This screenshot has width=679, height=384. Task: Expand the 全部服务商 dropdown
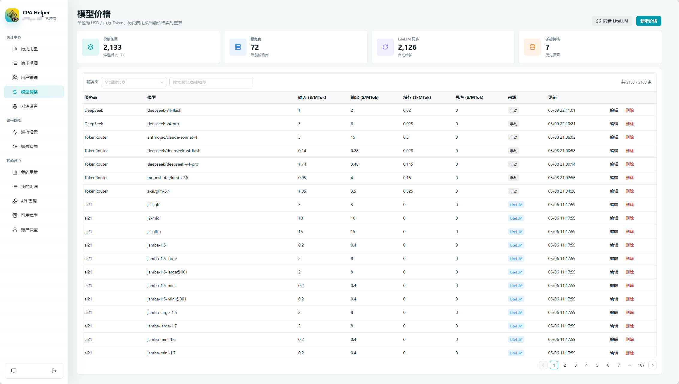(134, 82)
